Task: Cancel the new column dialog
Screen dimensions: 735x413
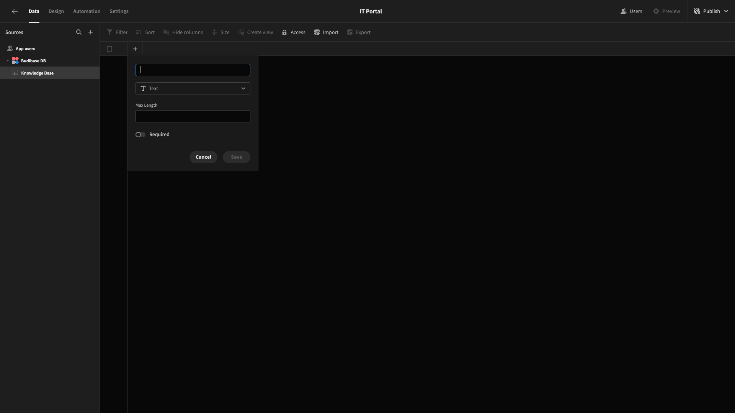Action: [x=203, y=157]
